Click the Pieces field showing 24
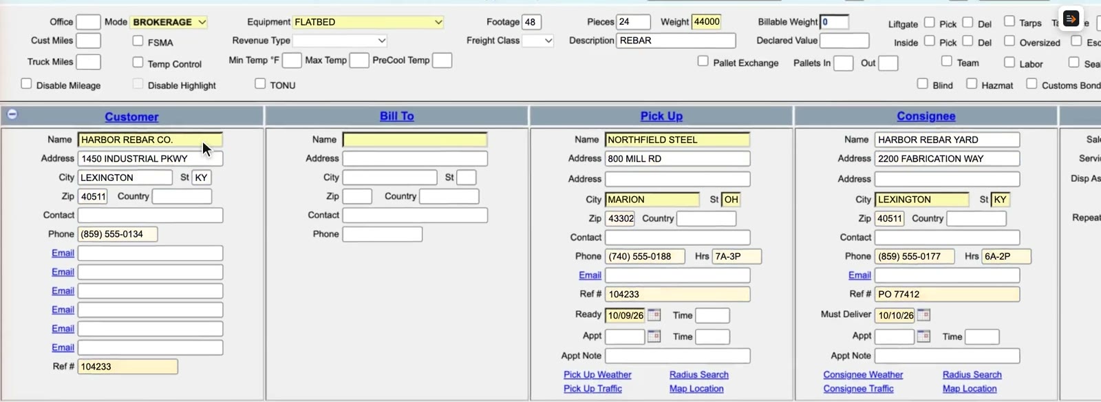The height and width of the screenshot is (402, 1101). point(633,22)
